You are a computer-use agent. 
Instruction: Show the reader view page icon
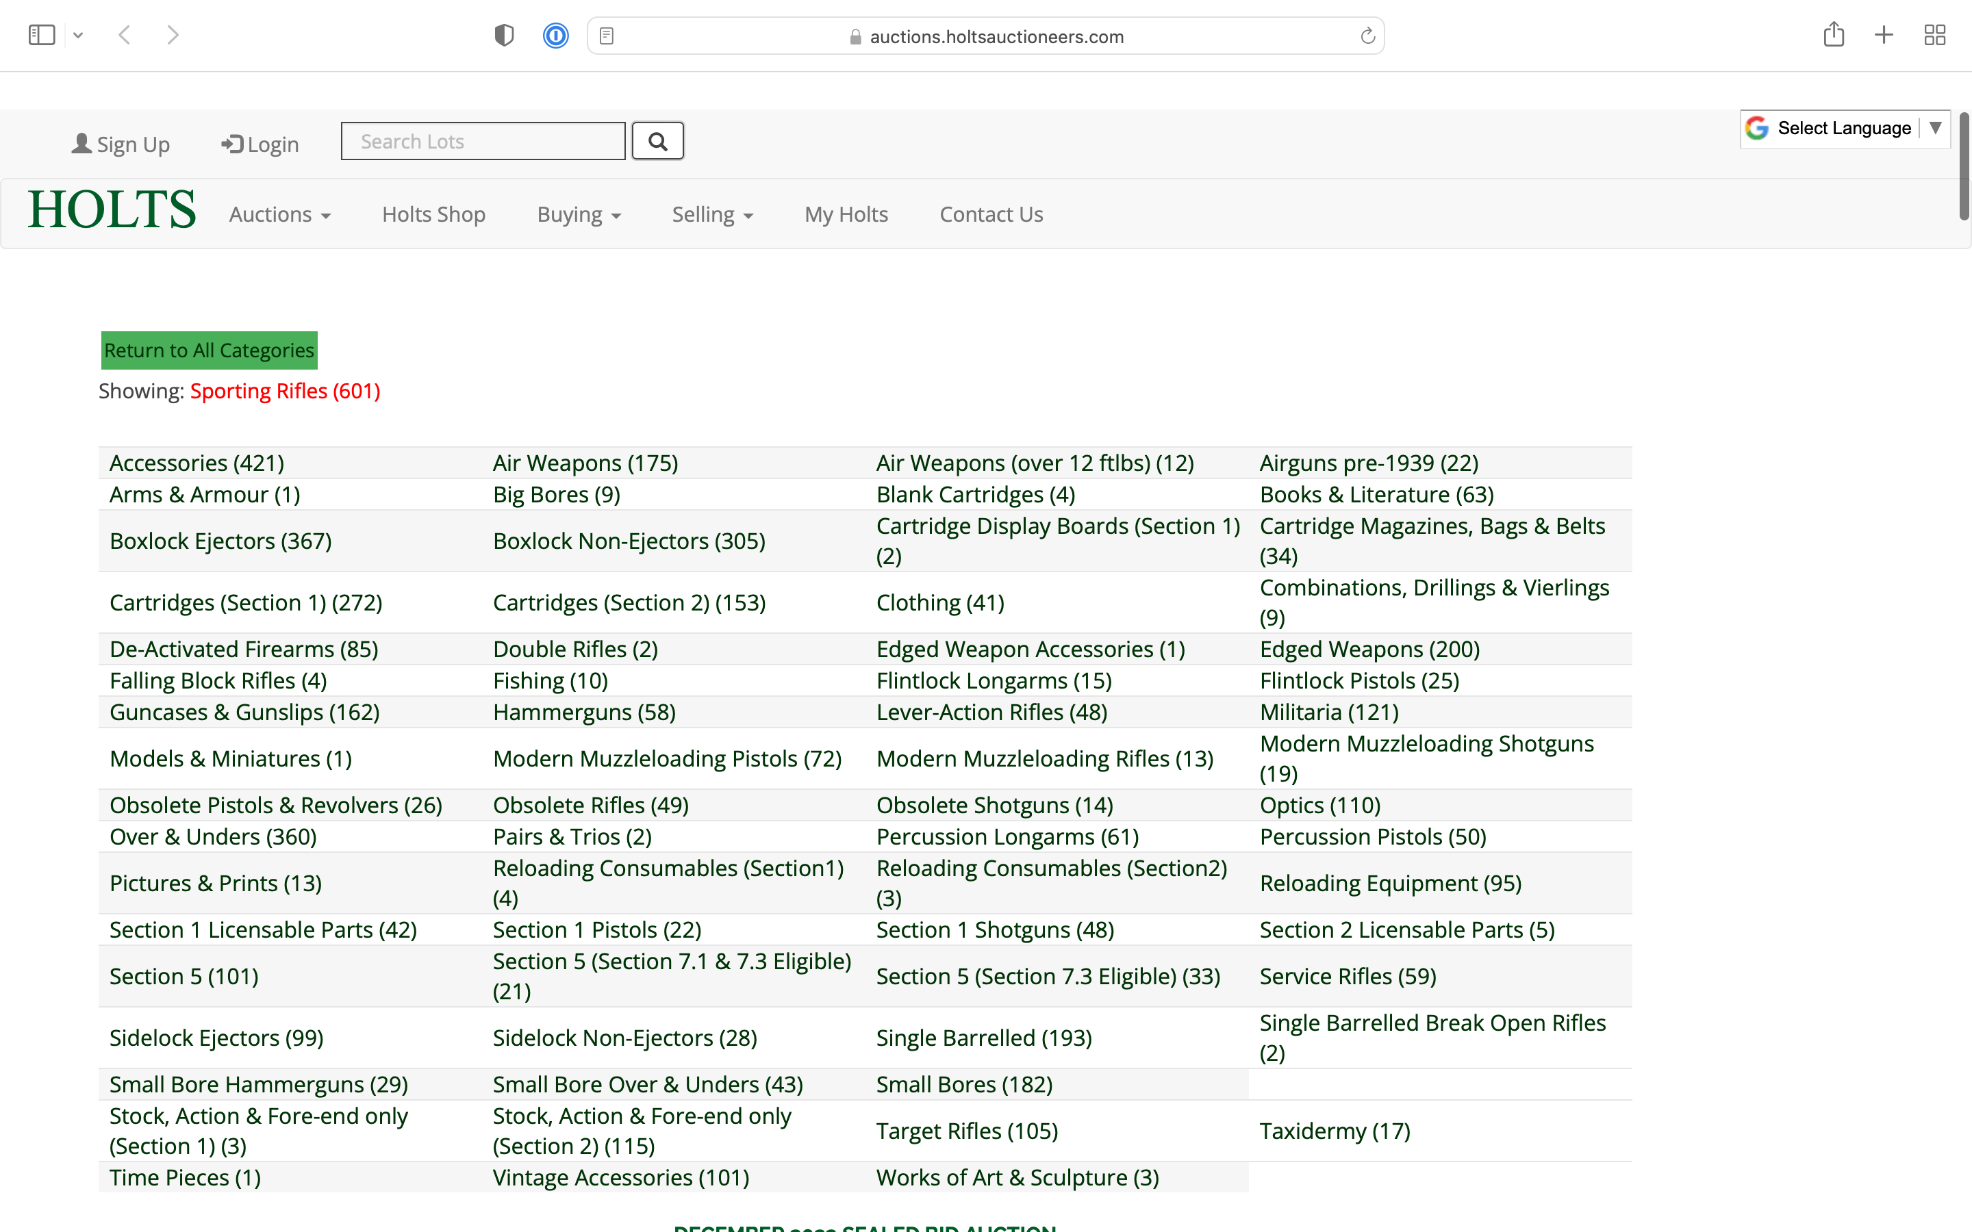(x=606, y=36)
